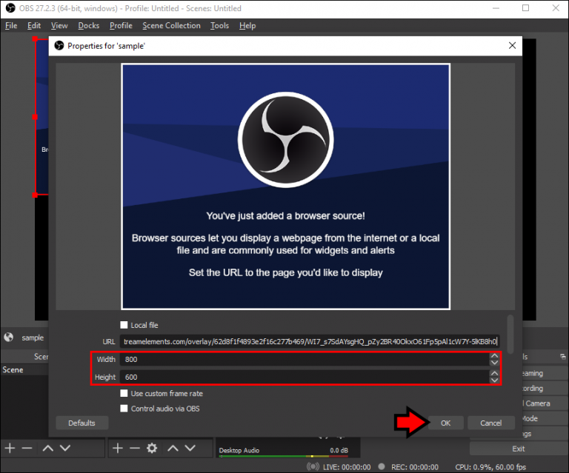Screen dimensions: 569x473
Task: Click the 'sample' source name
Action: (x=33, y=338)
